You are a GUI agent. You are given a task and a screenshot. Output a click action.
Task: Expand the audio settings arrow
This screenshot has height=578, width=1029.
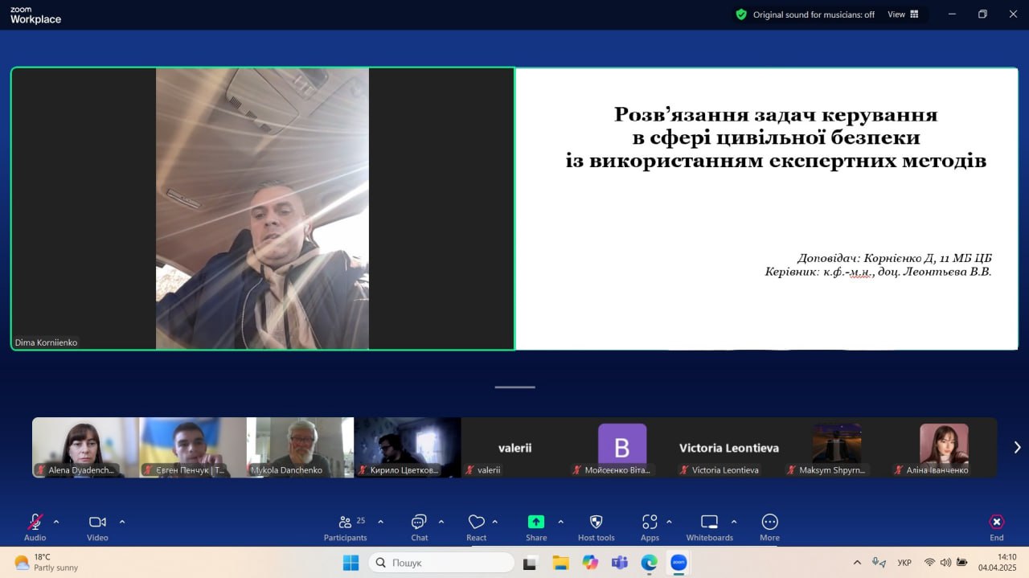point(56,522)
